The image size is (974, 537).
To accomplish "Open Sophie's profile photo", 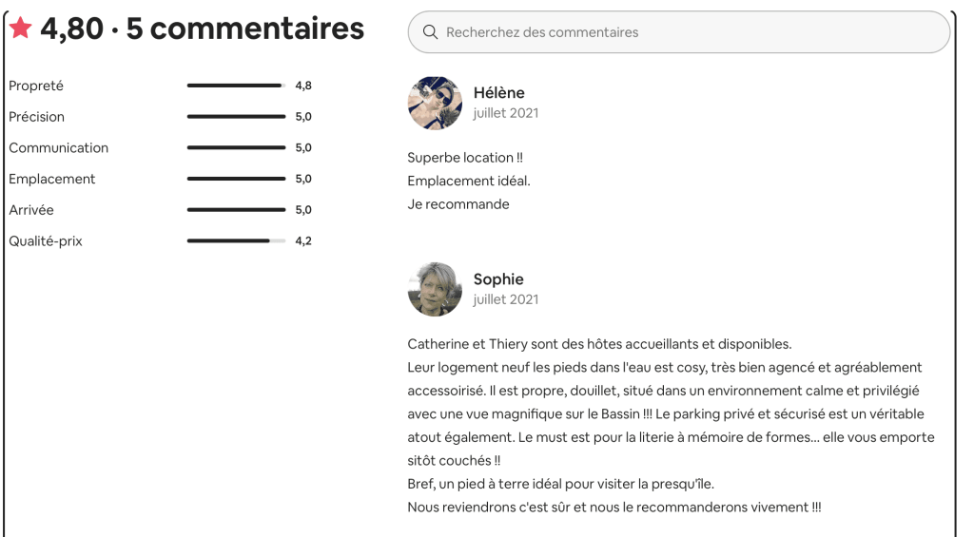I will tap(435, 289).
